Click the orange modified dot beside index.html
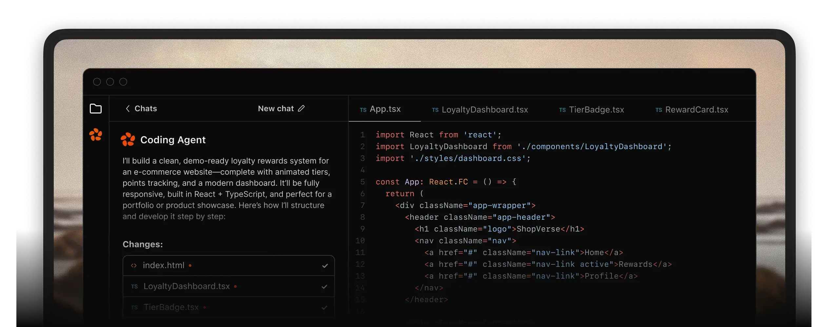This screenshot has height=327, width=839. (190, 266)
